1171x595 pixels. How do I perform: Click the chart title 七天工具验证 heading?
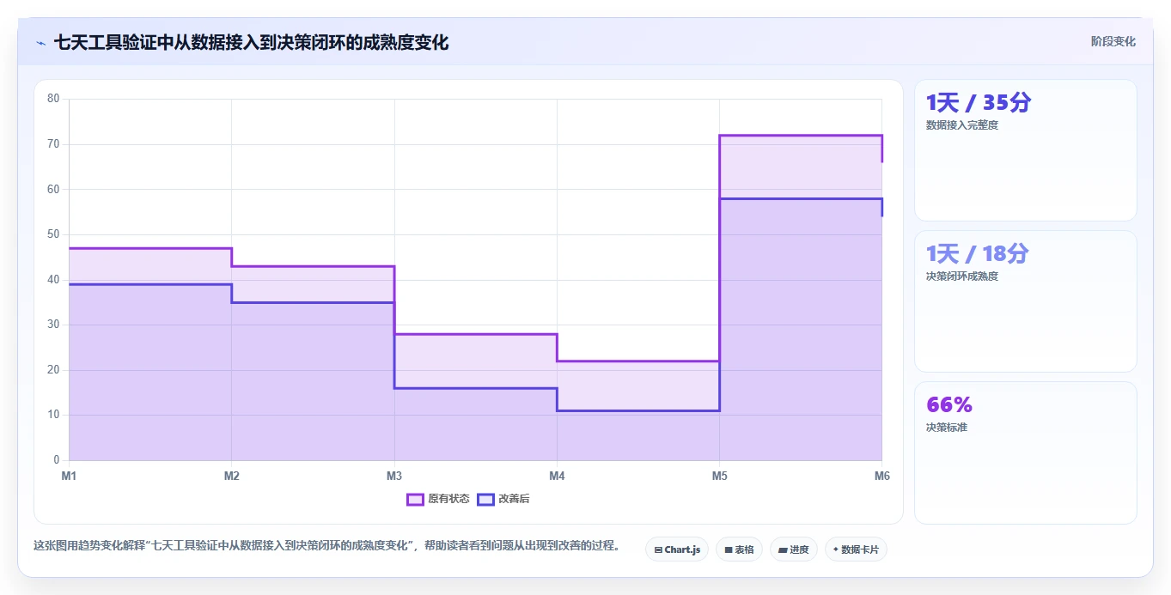(x=251, y=42)
